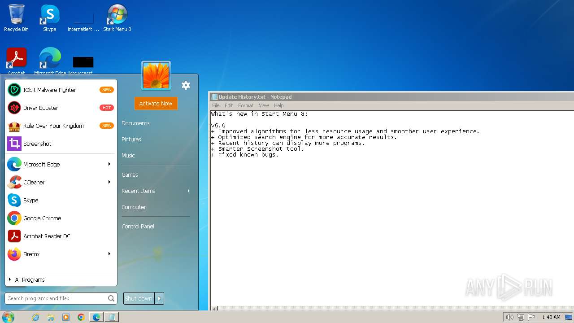The height and width of the screenshot is (323, 574).
Task: Click NEW badge on IObit Malware Fighter
Action: [x=107, y=90]
